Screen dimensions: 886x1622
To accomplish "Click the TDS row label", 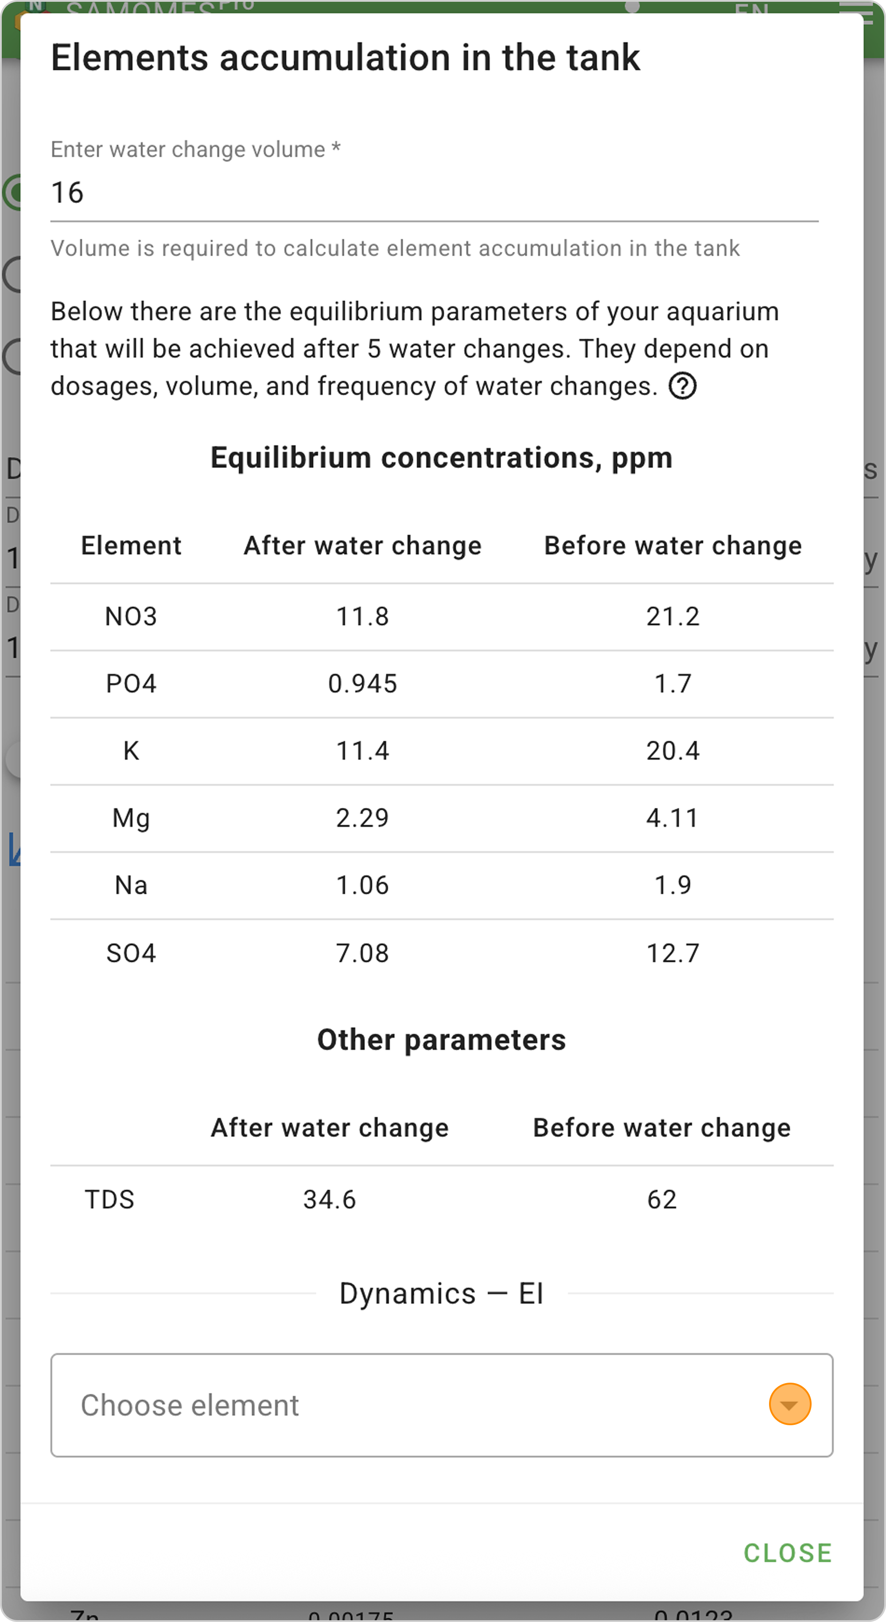I will pos(109,1200).
